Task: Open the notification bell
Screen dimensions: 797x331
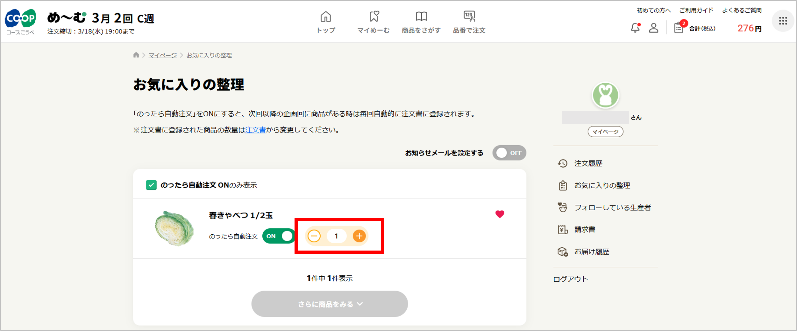Action: point(636,28)
